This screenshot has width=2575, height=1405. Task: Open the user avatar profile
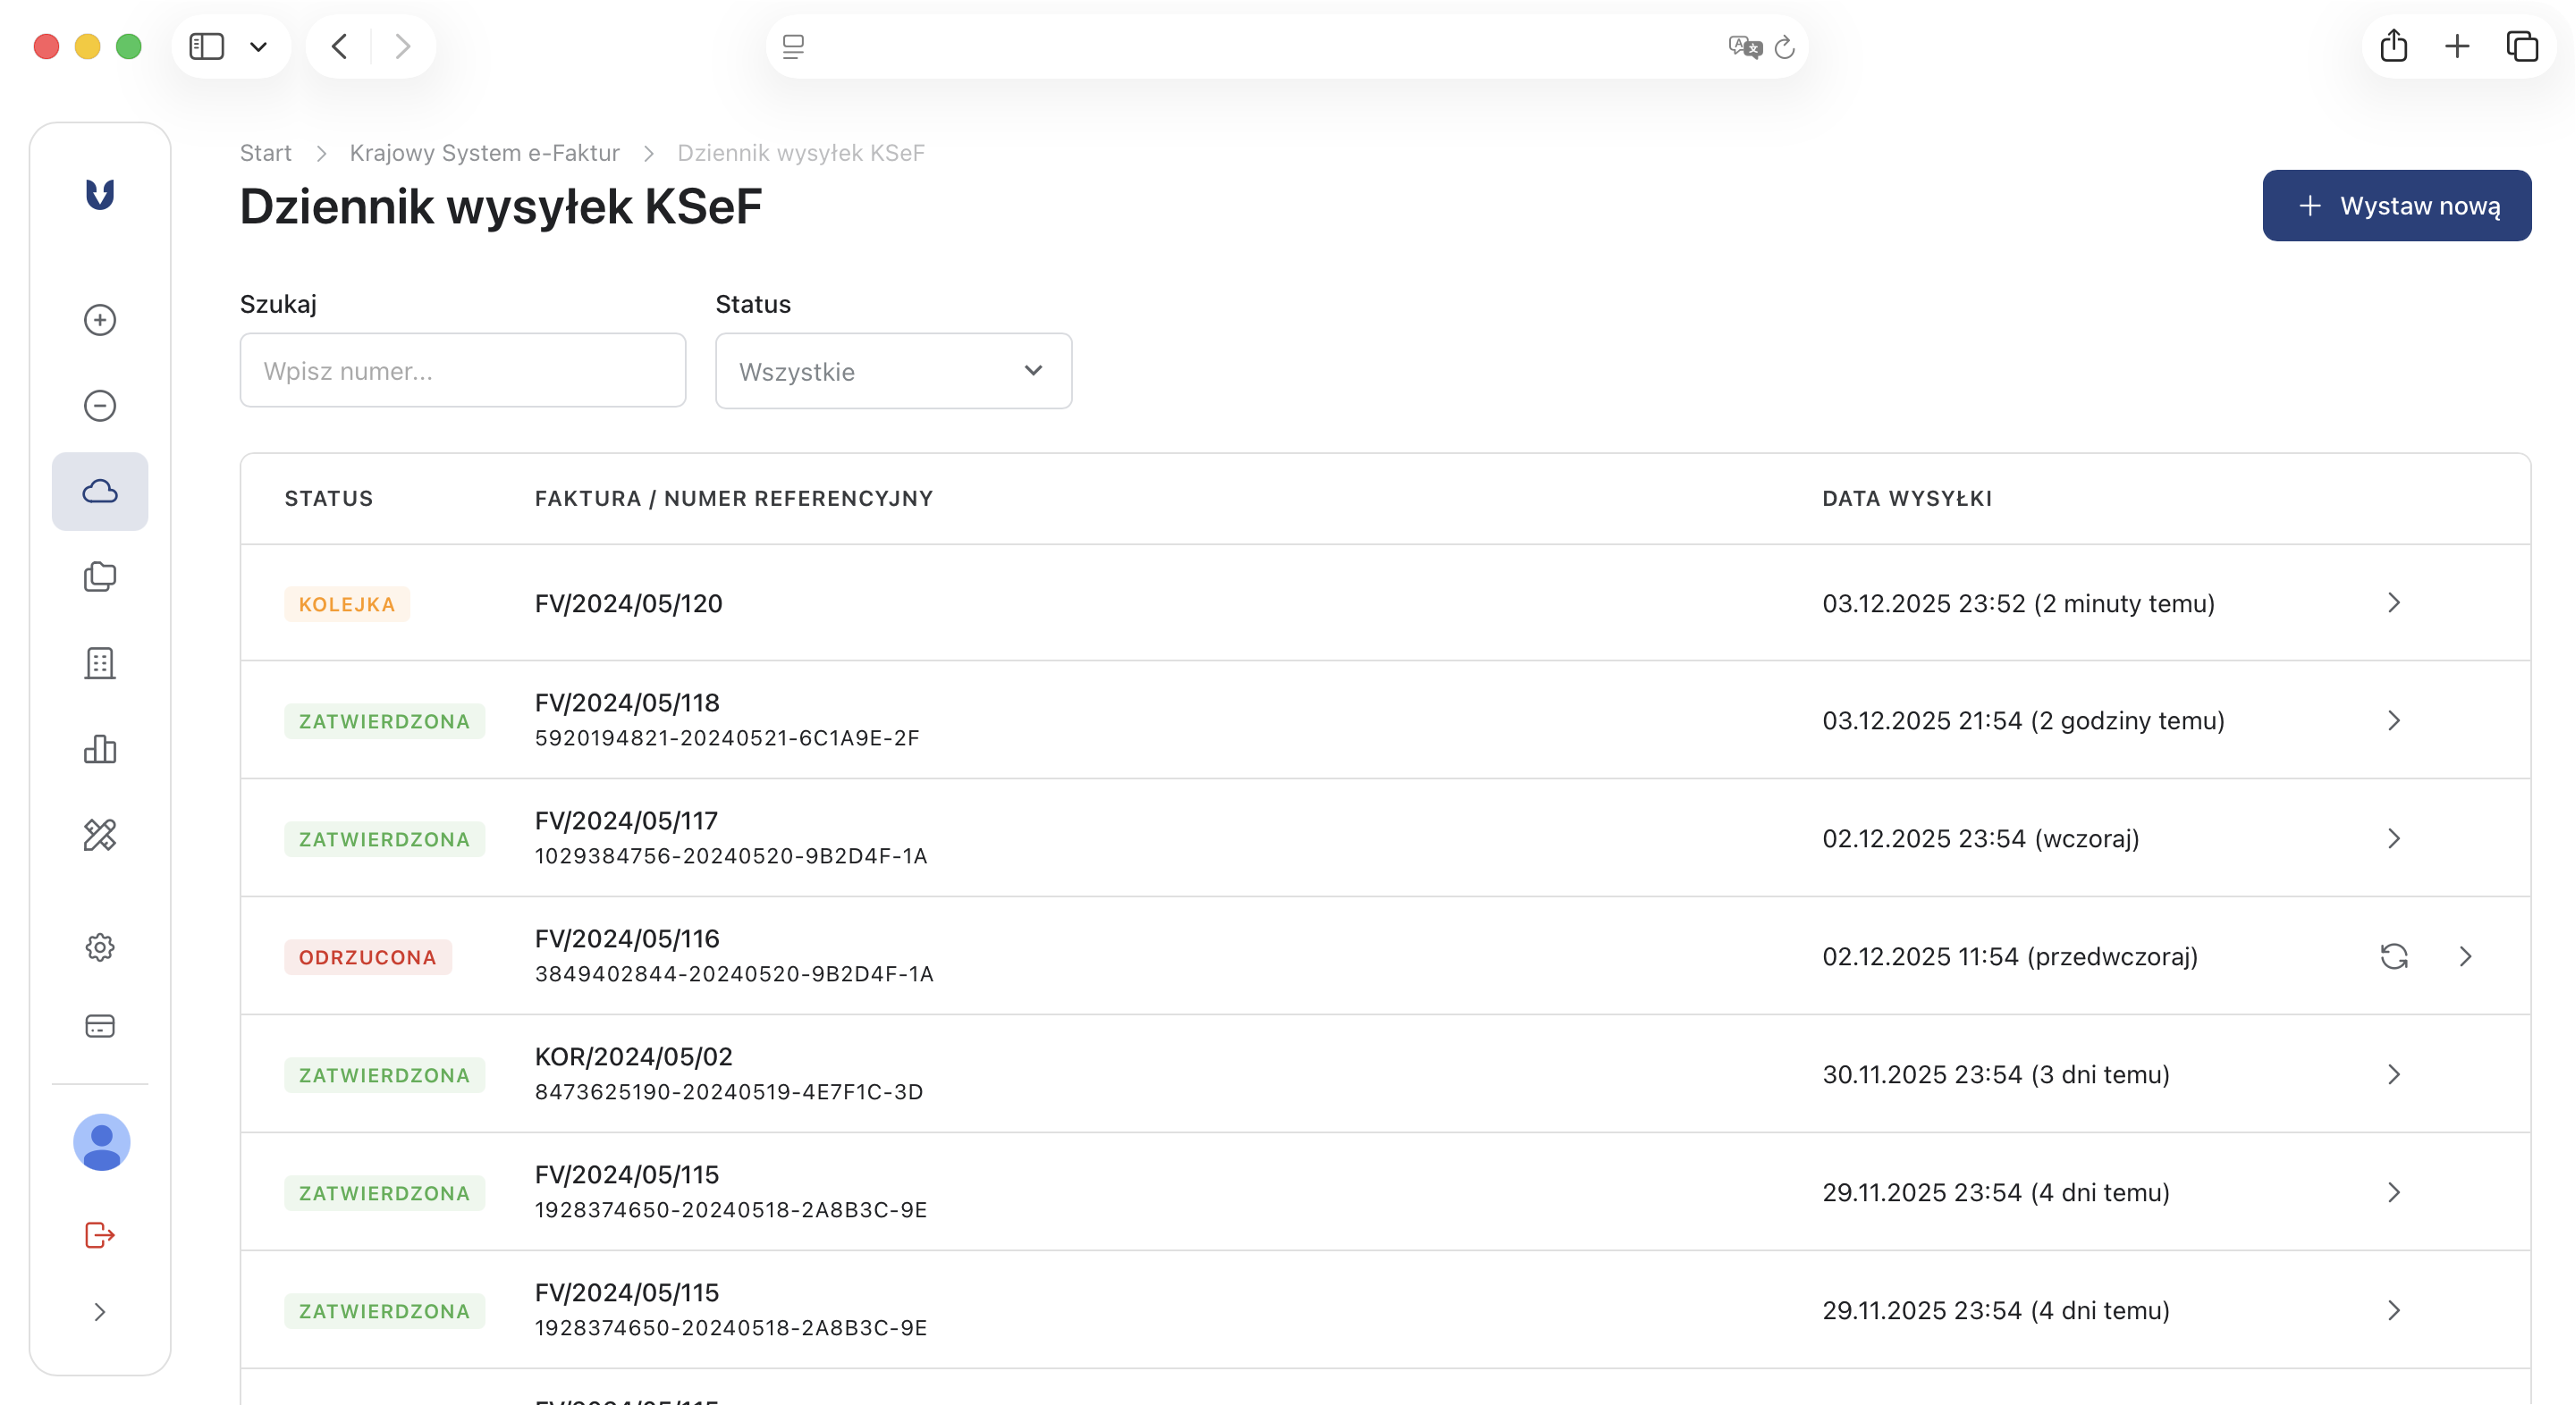point(102,1142)
